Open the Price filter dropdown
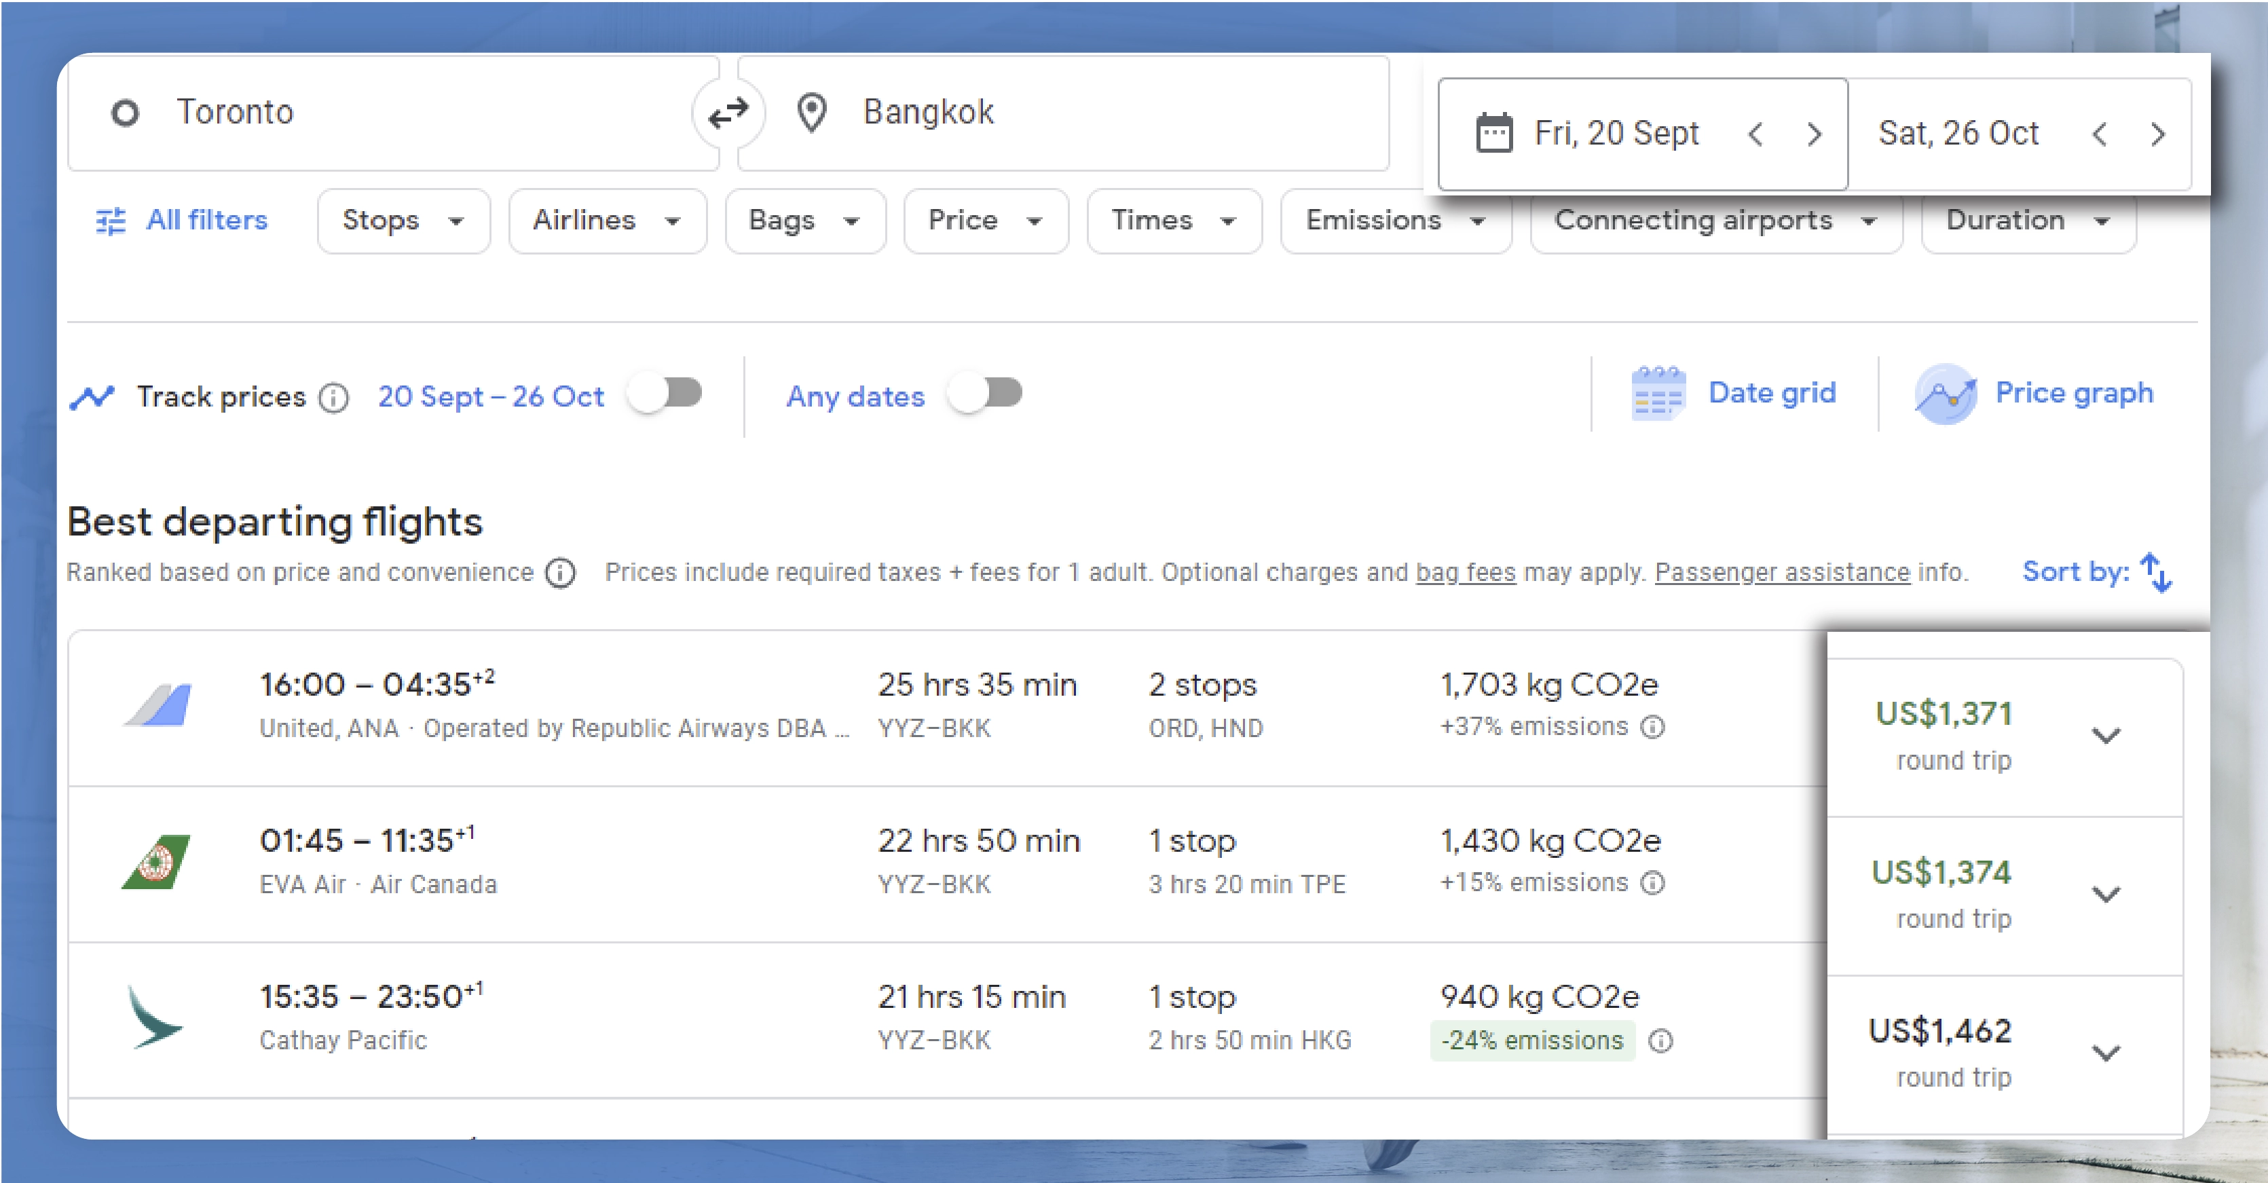2268x1183 pixels. pos(985,221)
